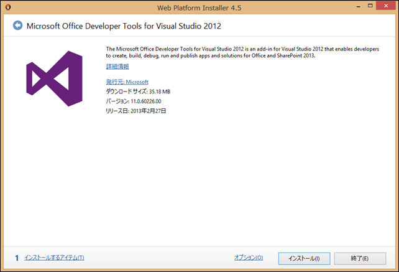Click the Web Platform Installer title bar icon

7,7
